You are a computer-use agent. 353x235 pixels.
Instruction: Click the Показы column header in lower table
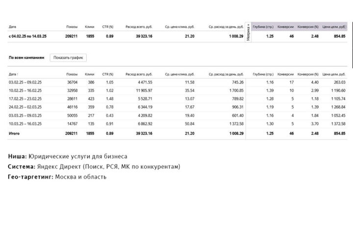tap(72, 74)
